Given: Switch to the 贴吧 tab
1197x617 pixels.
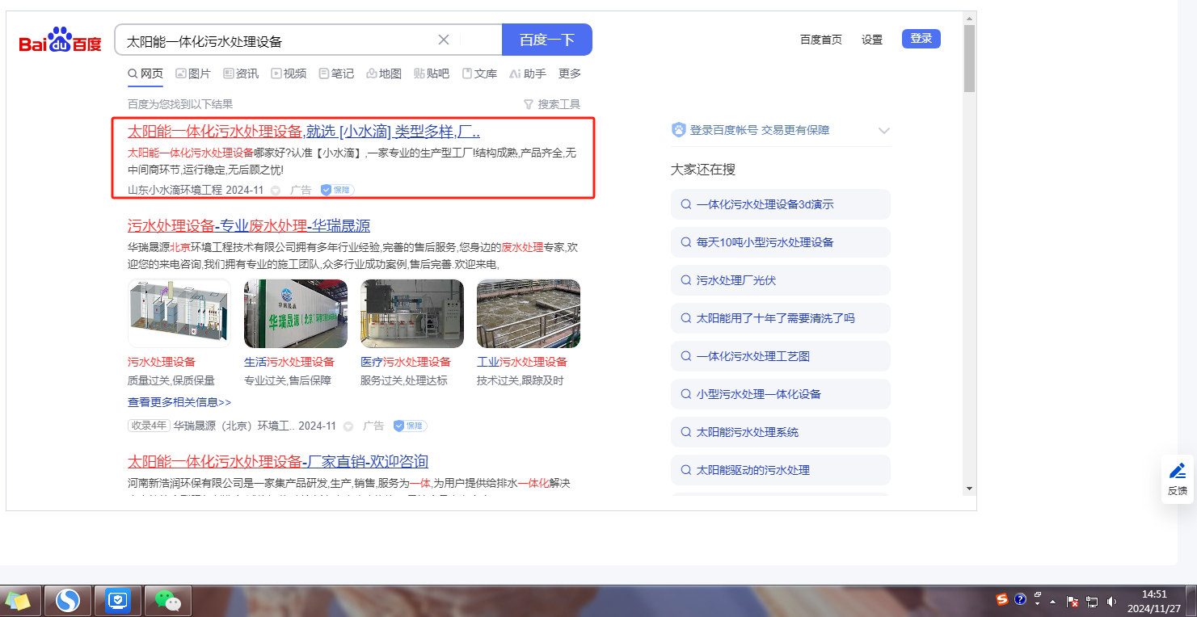Looking at the screenshot, I should point(432,73).
